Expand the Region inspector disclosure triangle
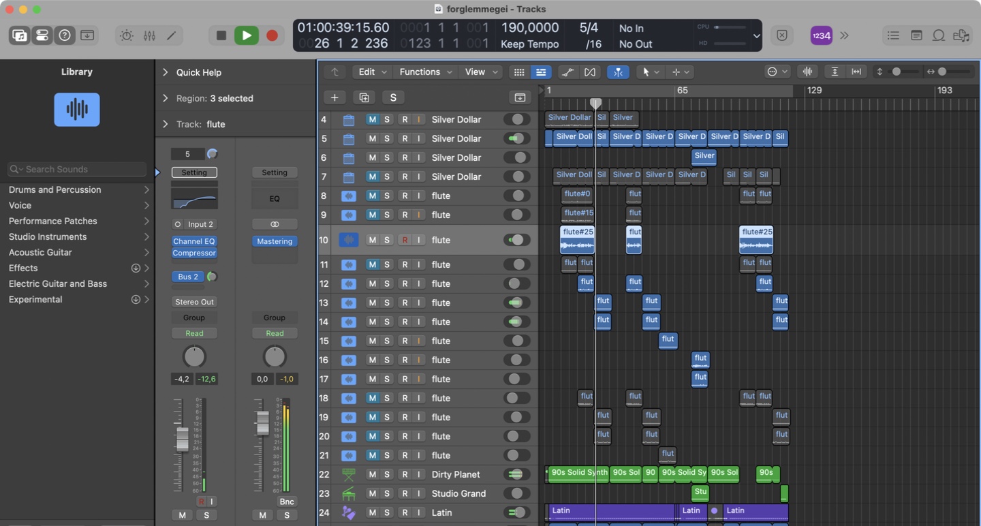This screenshot has height=526, width=981. [x=165, y=98]
